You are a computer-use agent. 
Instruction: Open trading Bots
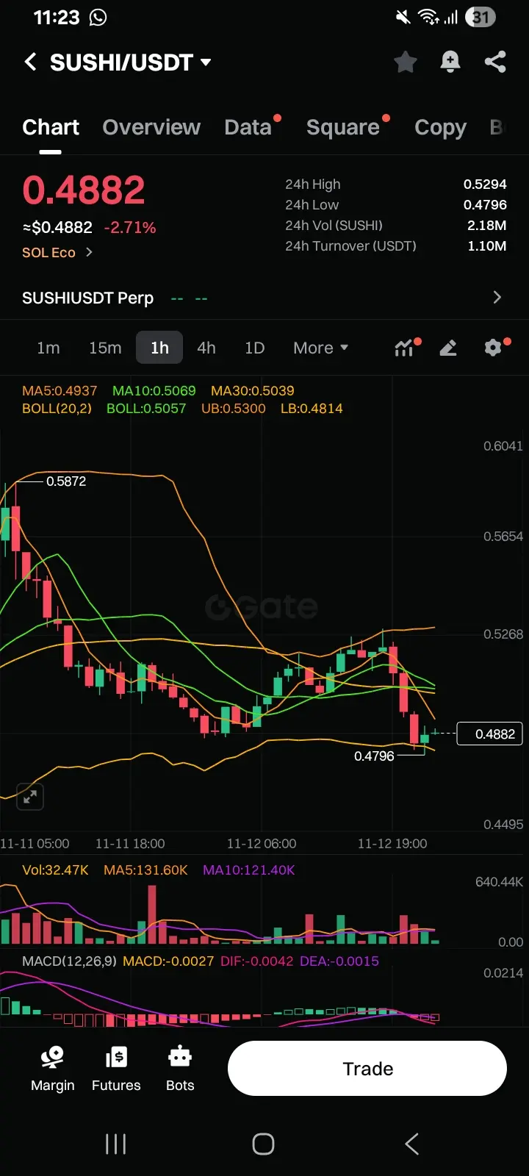pyautogui.click(x=180, y=1069)
